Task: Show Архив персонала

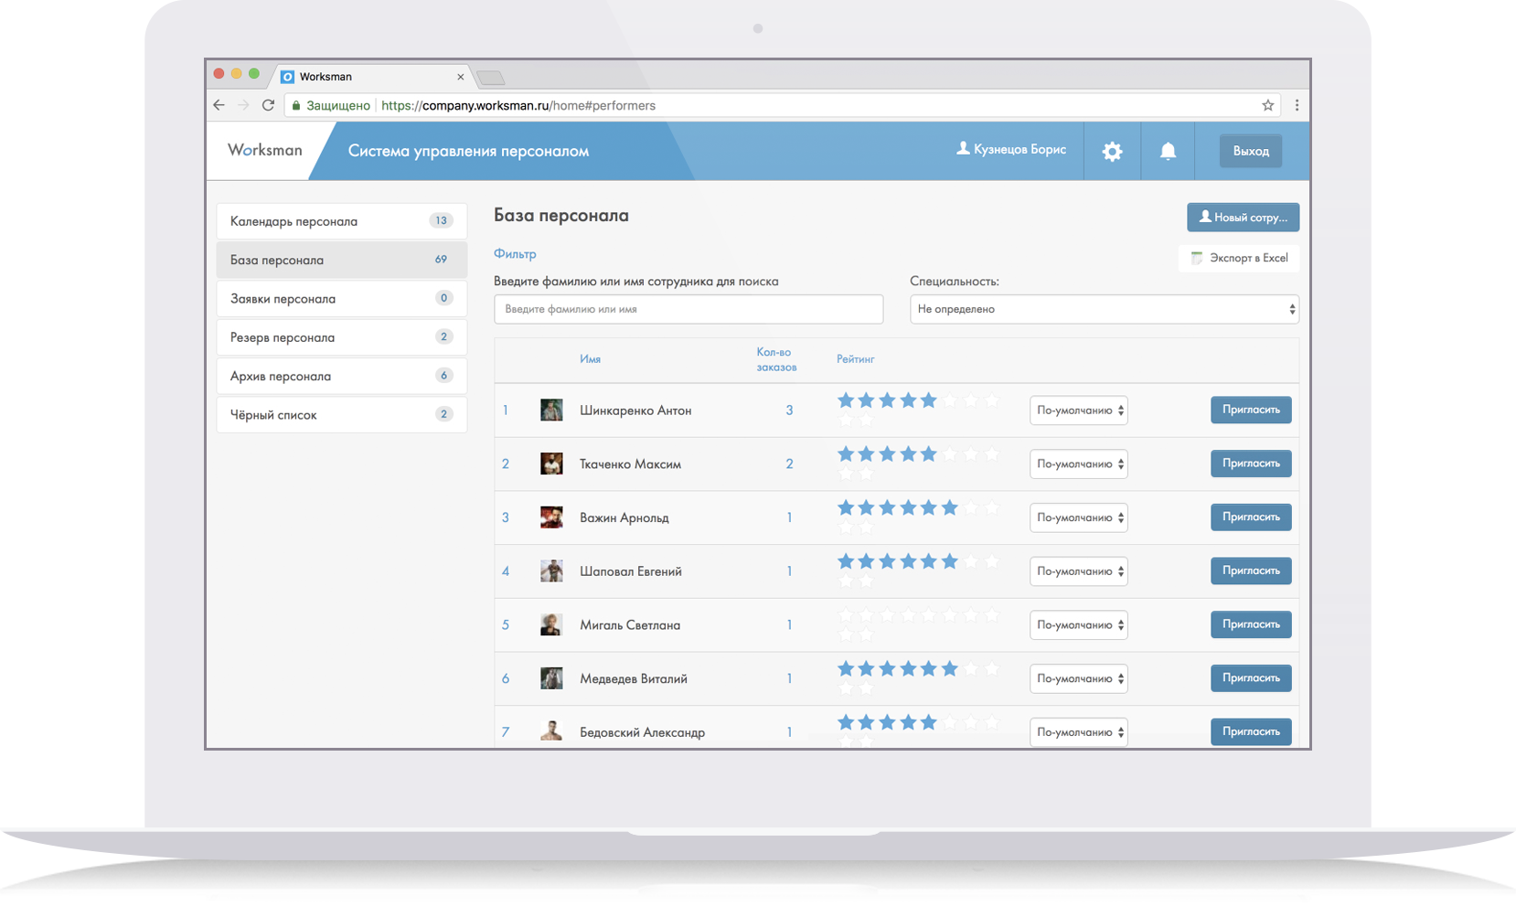Action: pyautogui.click(x=342, y=376)
